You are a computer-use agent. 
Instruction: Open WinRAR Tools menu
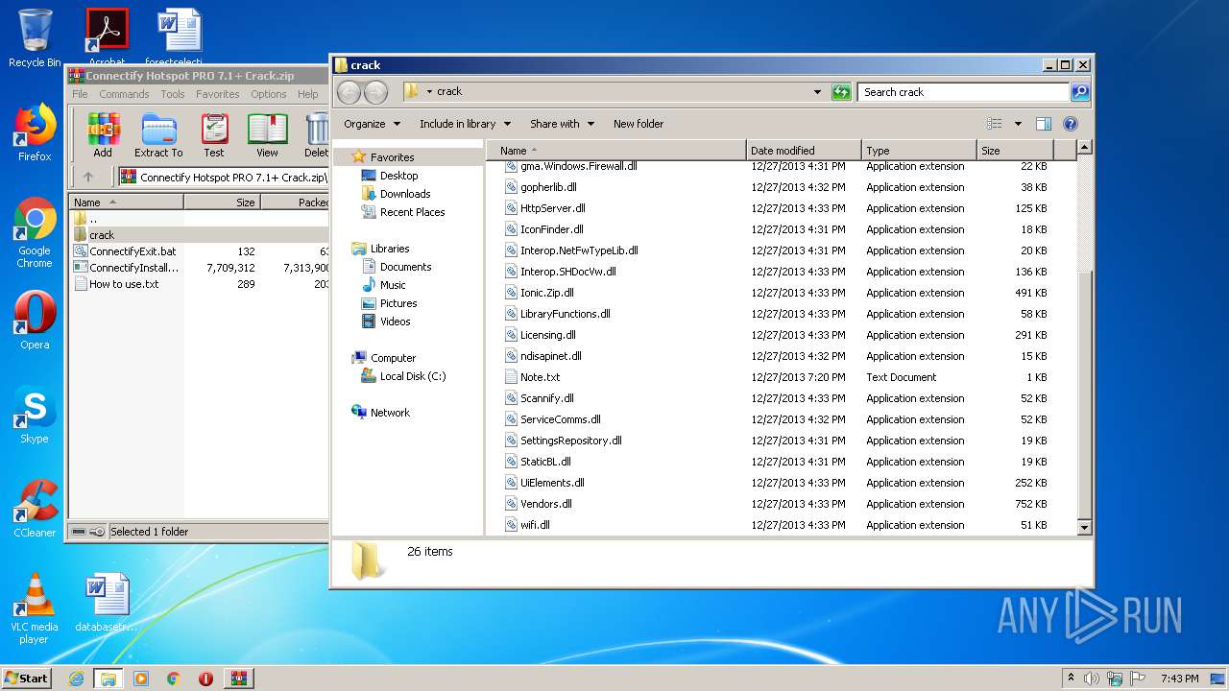(x=173, y=94)
